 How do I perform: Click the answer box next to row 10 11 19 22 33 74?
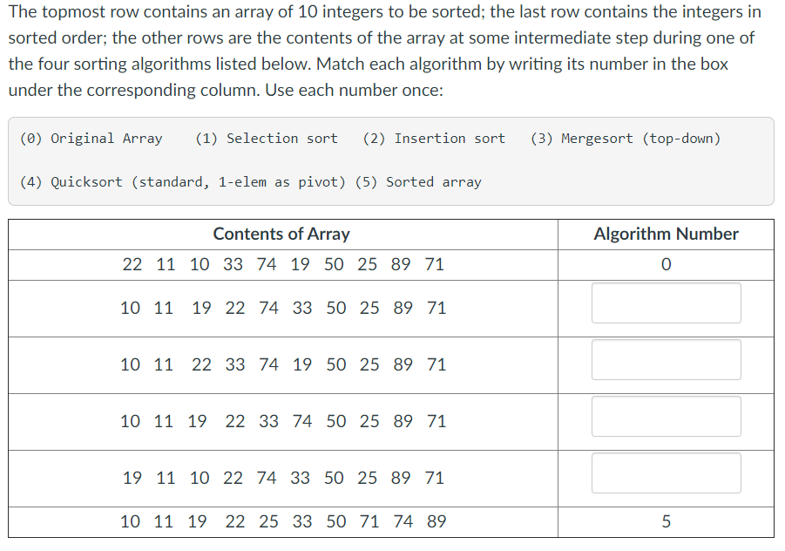tap(666, 416)
